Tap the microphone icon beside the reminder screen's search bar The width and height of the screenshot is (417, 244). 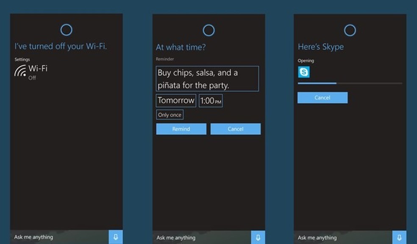258,238
